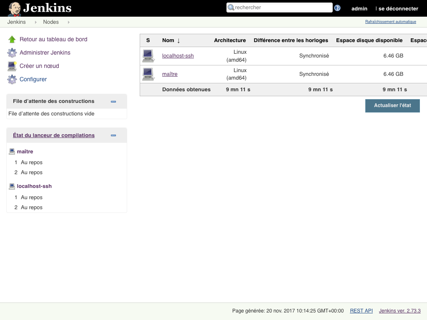Click the maître computer status icon in table
This screenshot has width=427, height=320.
click(x=148, y=74)
